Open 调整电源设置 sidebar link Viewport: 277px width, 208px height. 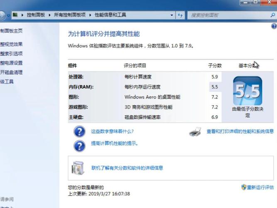point(11,63)
